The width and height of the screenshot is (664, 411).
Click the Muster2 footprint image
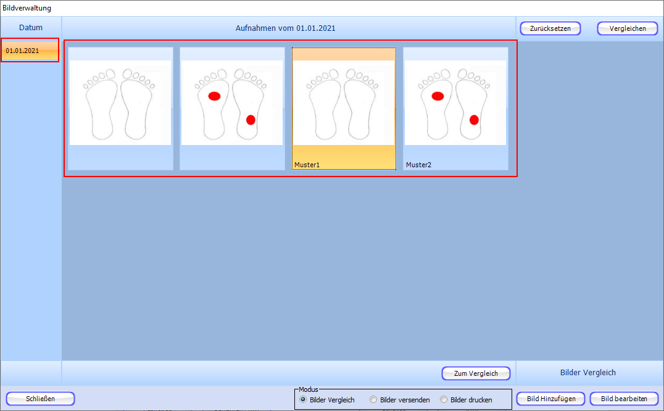point(455,102)
